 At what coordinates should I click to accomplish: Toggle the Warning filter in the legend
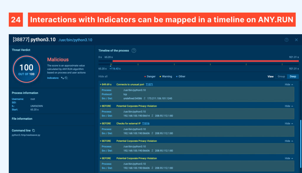[x=165, y=76]
